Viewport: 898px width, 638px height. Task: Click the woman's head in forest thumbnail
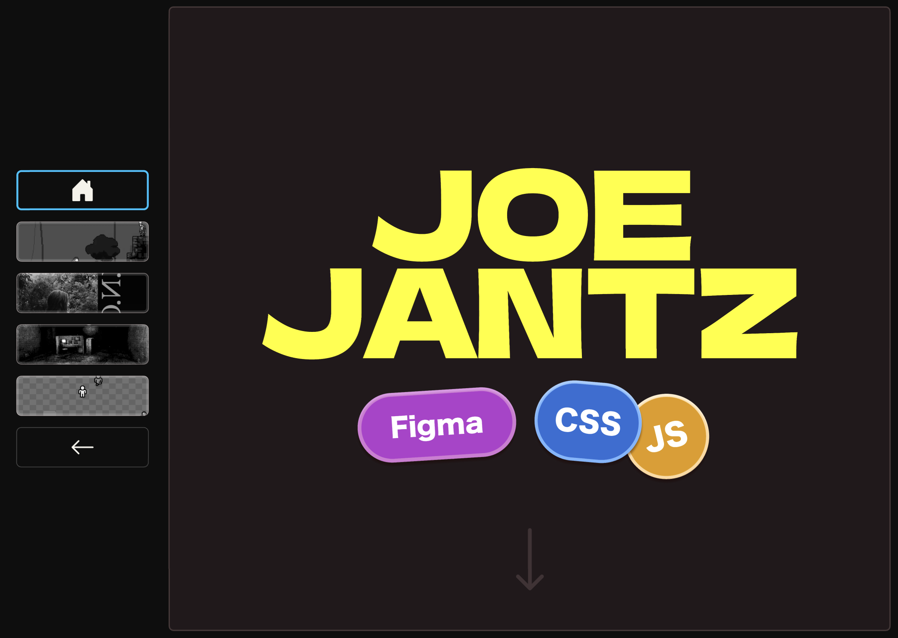tap(58, 301)
